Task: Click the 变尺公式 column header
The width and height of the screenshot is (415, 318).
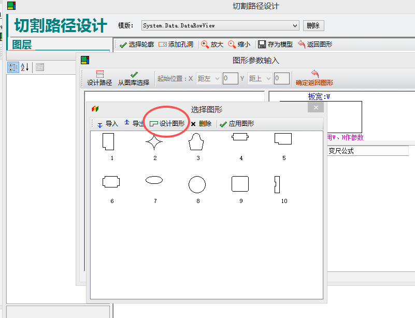Action: 368,151
